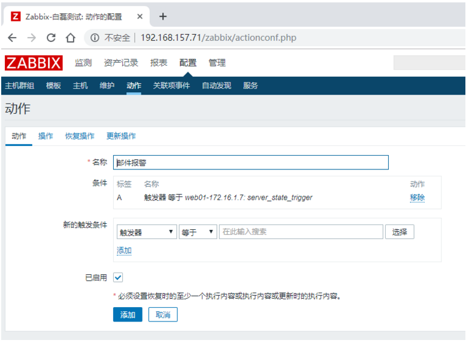Select the 动作 form tab
The width and height of the screenshot is (469, 346).
(19, 136)
